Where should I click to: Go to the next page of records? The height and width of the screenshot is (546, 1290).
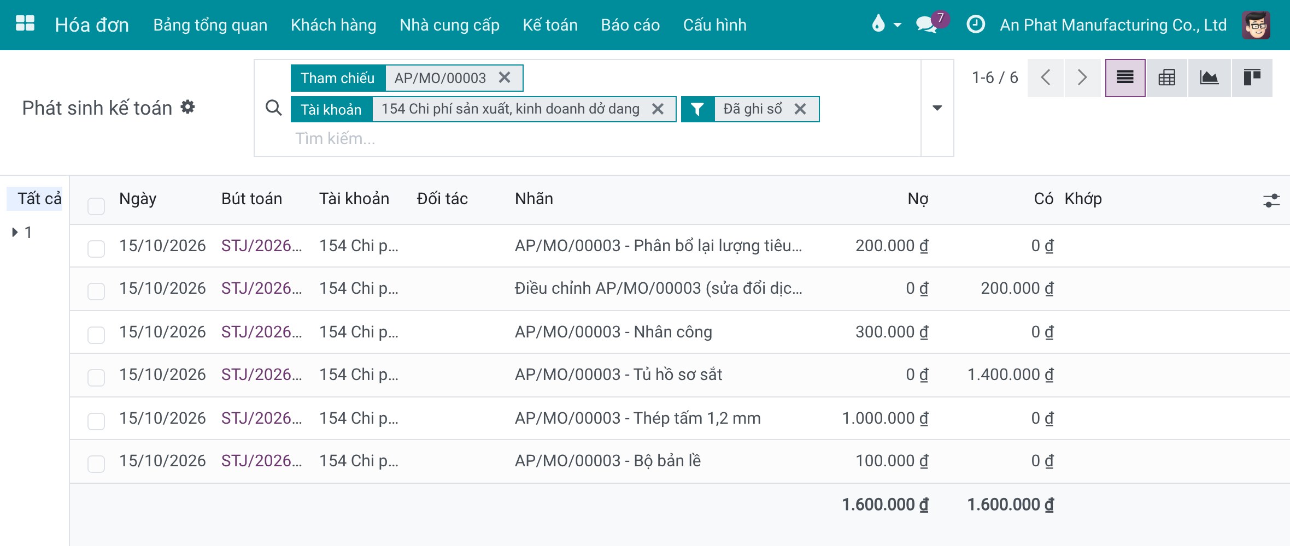coord(1082,78)
